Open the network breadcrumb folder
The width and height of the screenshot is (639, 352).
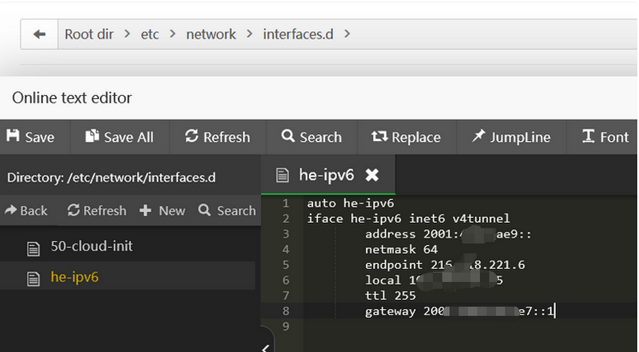(x=210, y=34)
